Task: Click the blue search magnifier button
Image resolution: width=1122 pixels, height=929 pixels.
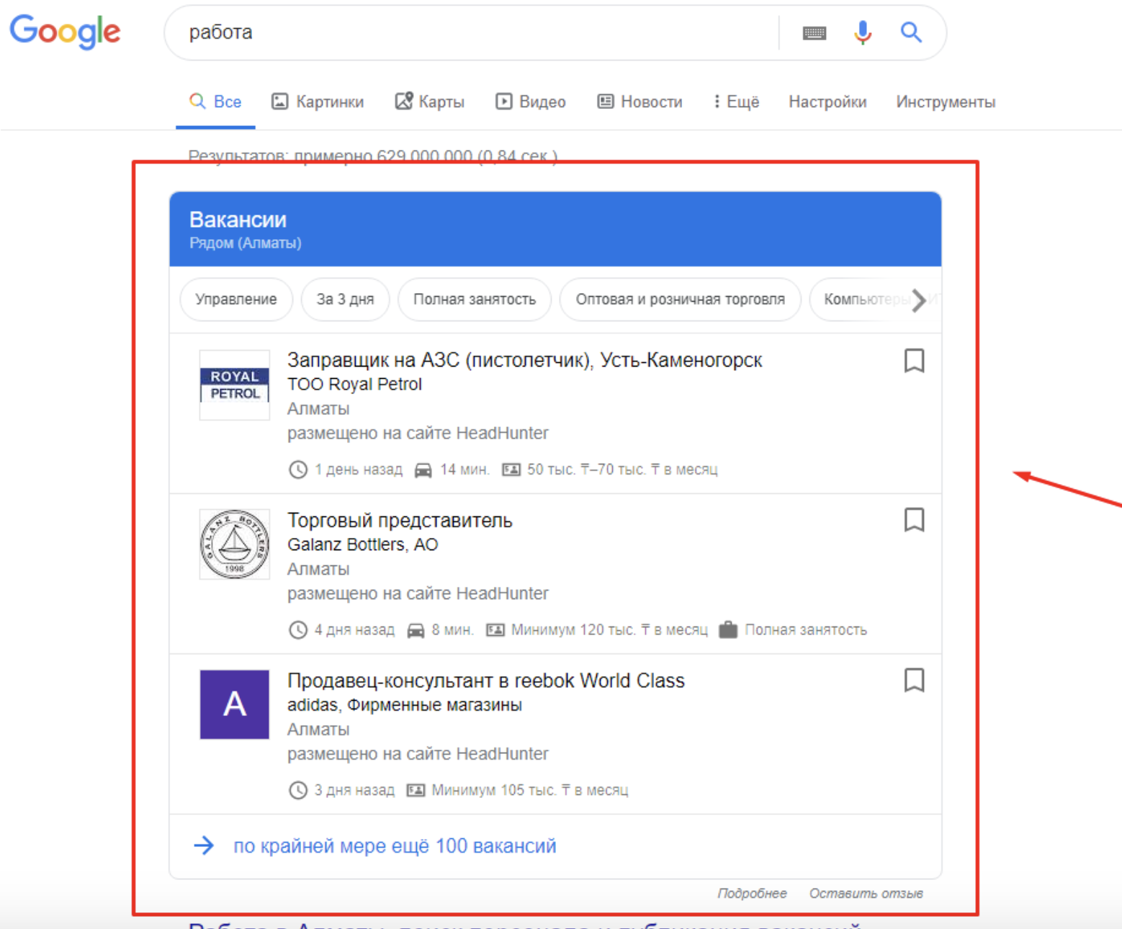Action: click(x=911, y=32)
